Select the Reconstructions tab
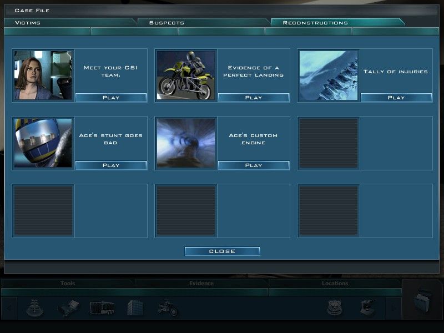This screenshot has height=333, width=444. pyautogui.click(x=337, y=23)
